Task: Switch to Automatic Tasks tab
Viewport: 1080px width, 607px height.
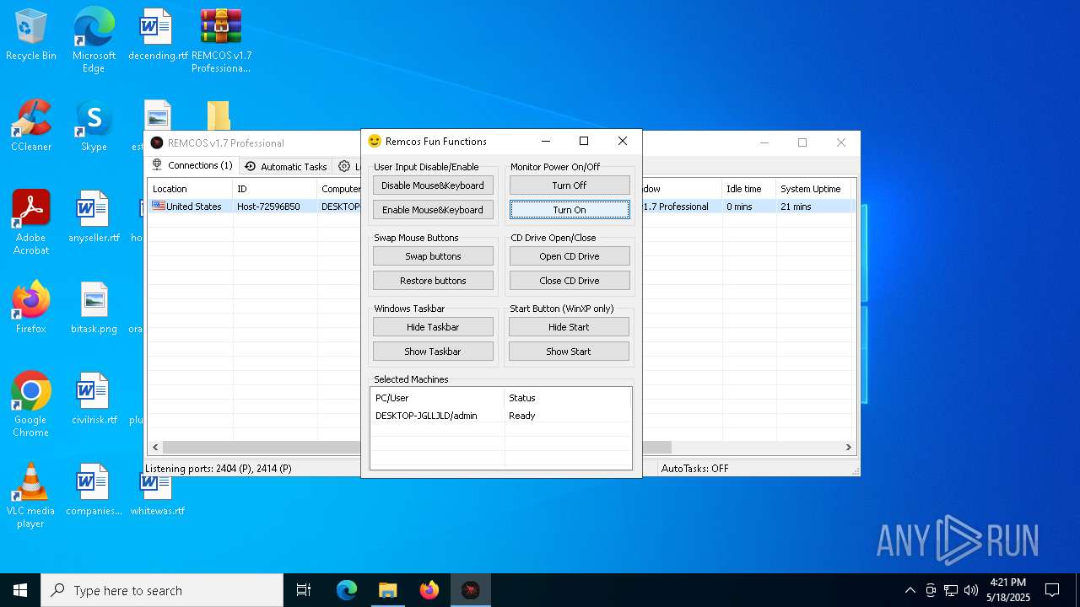Action: point(285,167)
